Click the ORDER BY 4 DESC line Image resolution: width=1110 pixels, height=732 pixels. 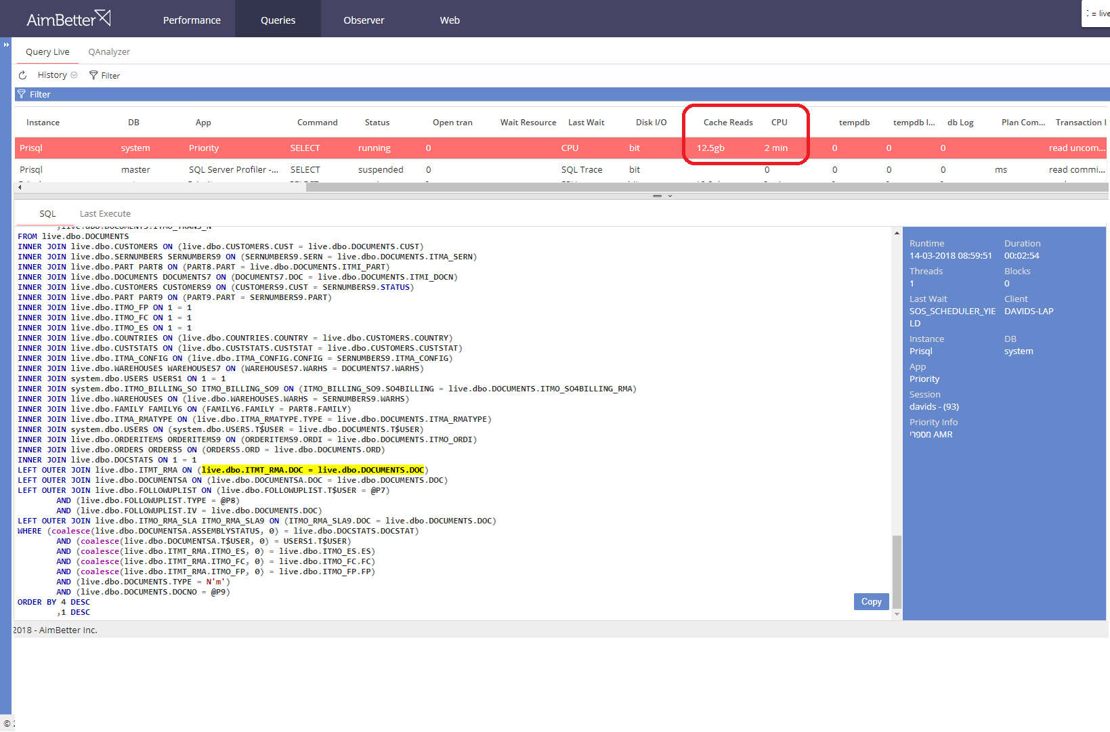54,602
